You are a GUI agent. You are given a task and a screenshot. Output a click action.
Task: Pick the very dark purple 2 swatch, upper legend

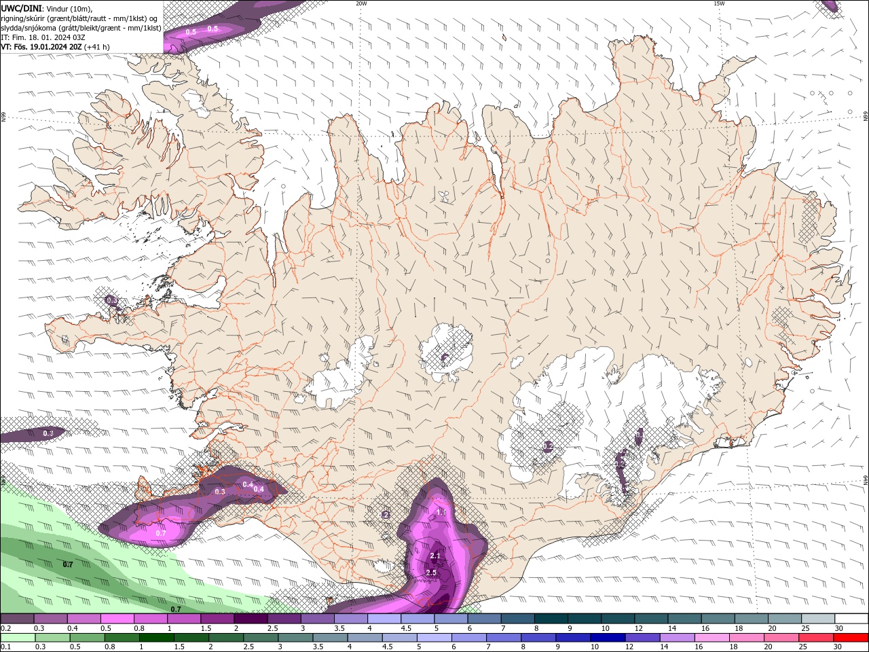[x=251, y=619]
